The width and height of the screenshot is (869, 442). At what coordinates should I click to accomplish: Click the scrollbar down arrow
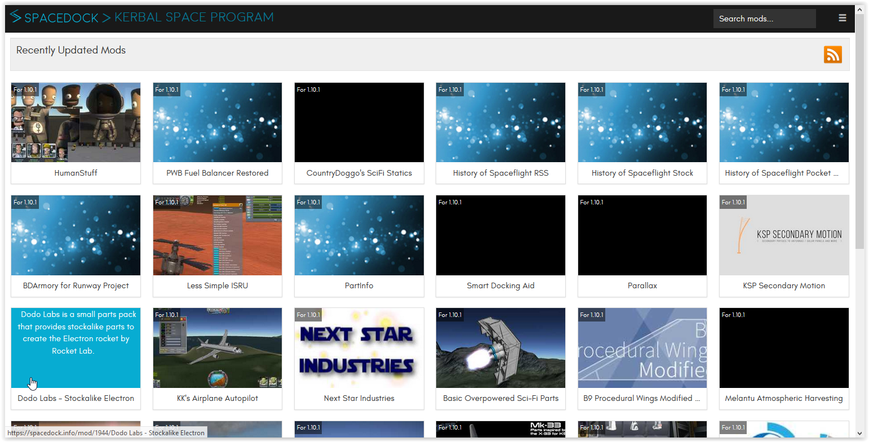(859, 434)
